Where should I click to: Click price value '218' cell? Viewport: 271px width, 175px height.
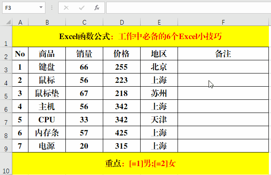tap(122, 93)
